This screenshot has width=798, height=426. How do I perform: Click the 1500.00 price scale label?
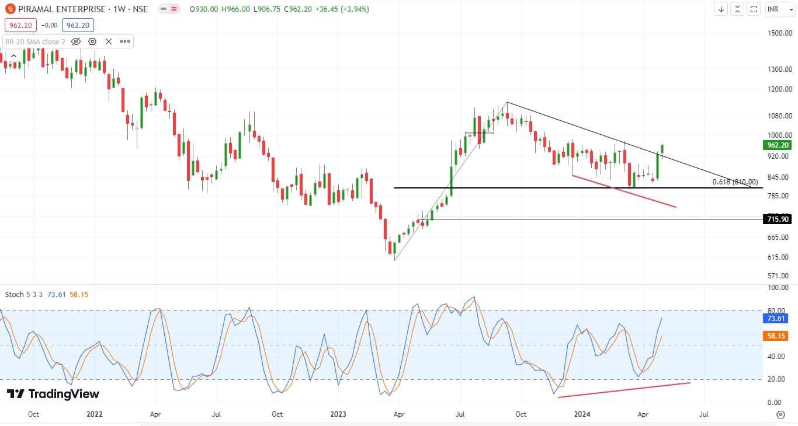click(779, 33)
